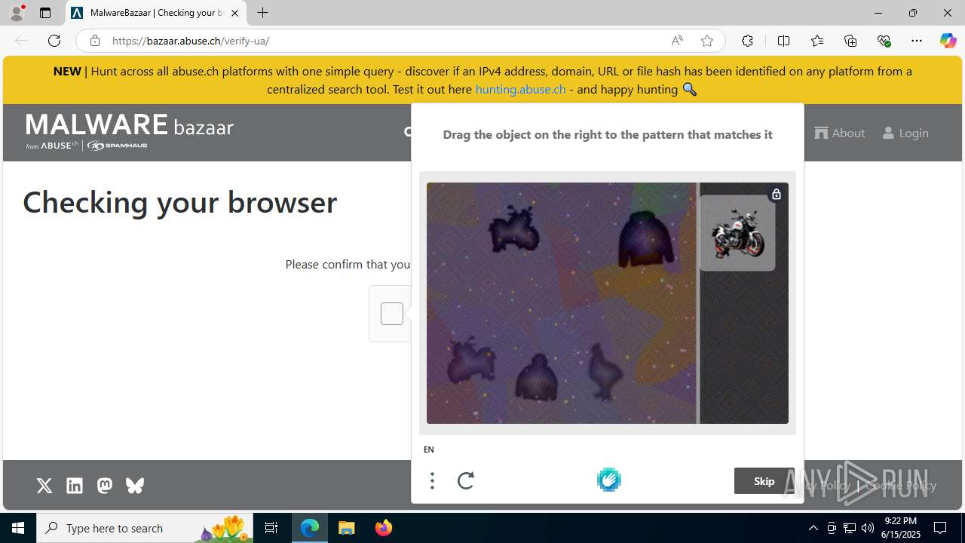Image resolution: width=965 pixels, height=543 pixels.
Task: Click the lock icon in the captcha
Action: click(x=776, y=195)
